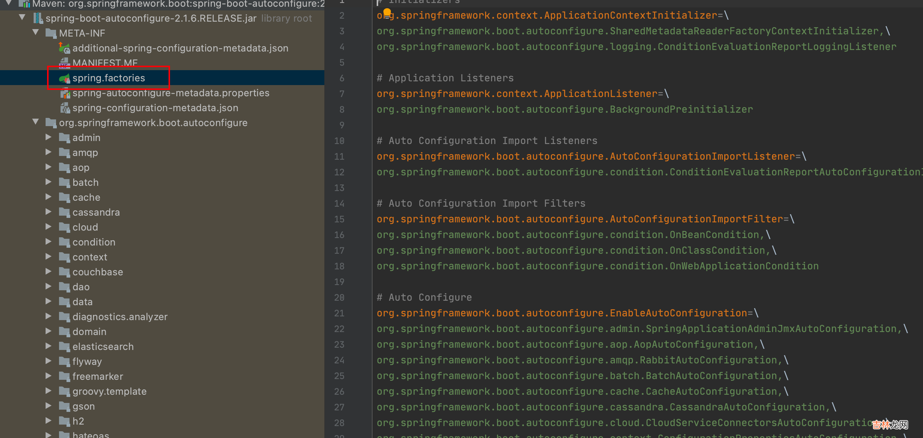923x438 pixels.
Task: Click the ApplicationListener key on line 7
Action: [x=517, y=94]
